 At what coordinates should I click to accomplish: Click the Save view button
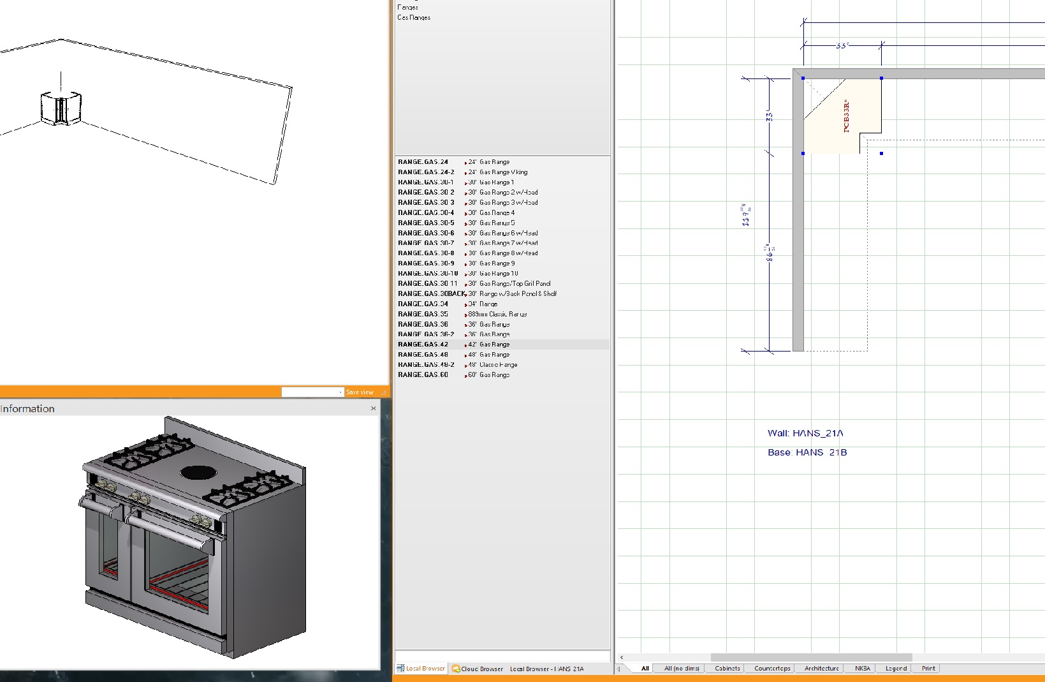(360, 392)
